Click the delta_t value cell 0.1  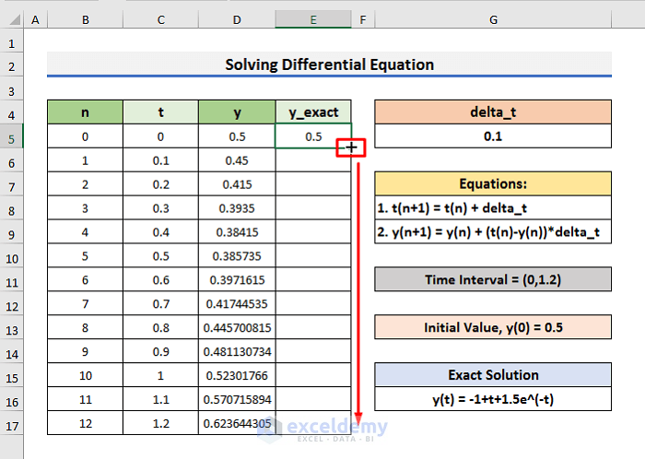click(x=493, y=136)
